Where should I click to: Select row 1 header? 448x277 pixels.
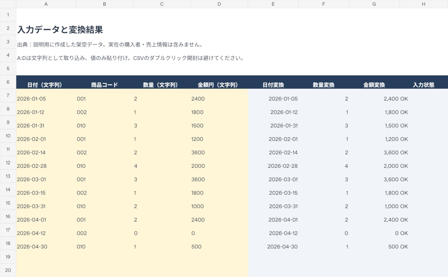(8, 15)
